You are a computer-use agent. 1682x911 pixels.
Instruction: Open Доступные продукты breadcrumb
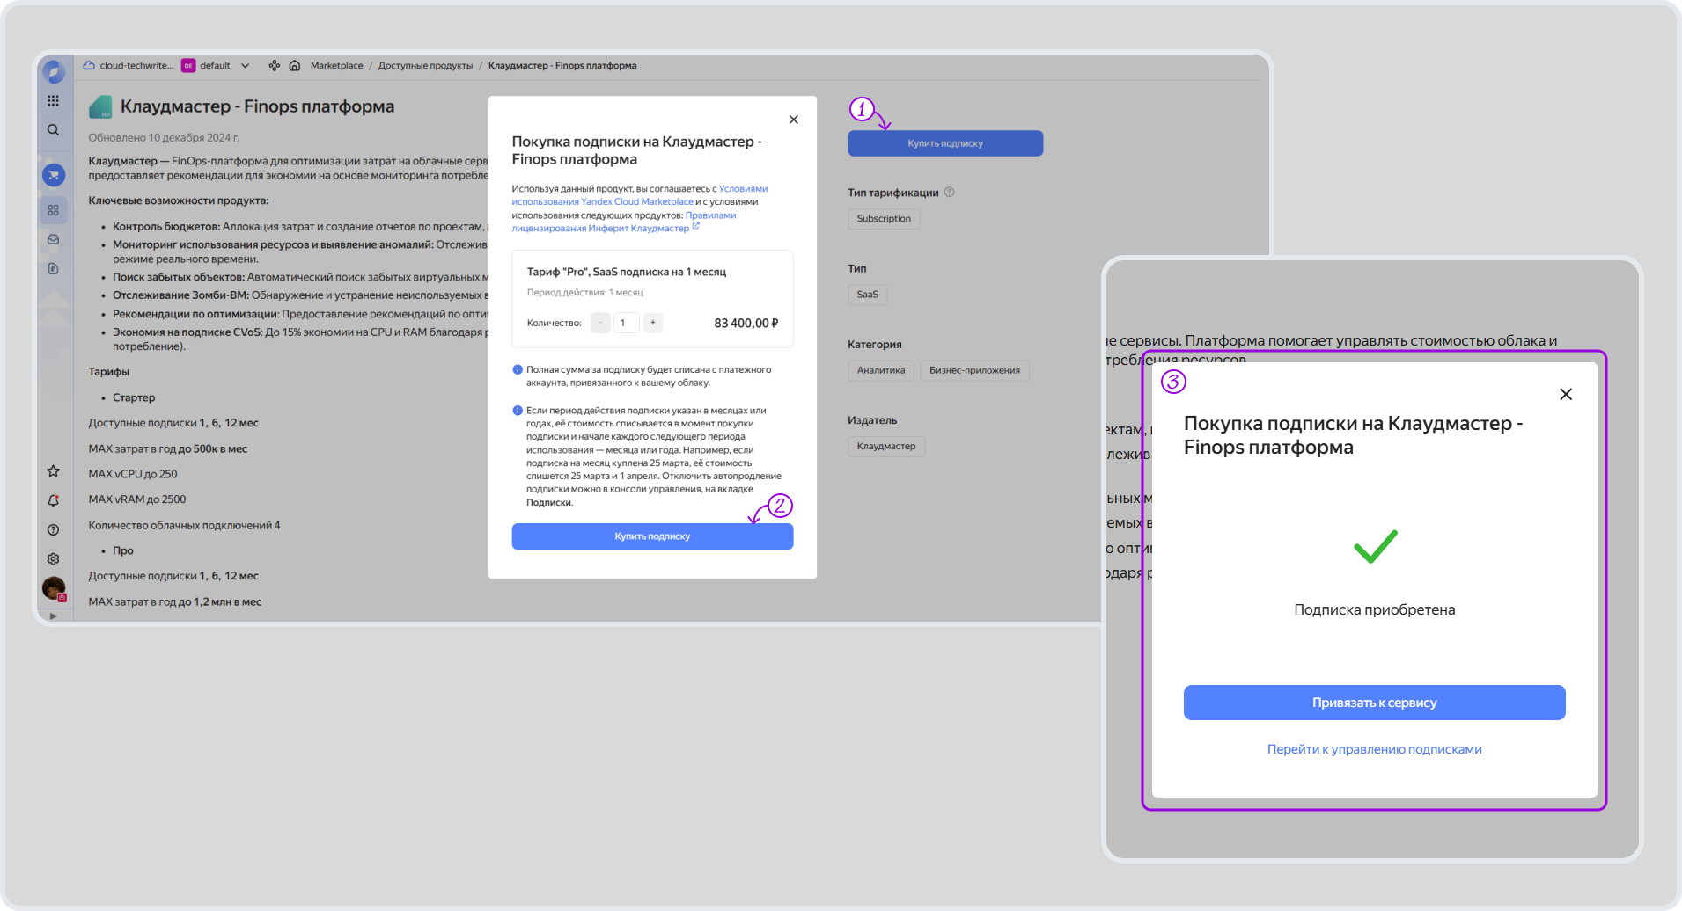pyautogui.click(x=425, y=66)
